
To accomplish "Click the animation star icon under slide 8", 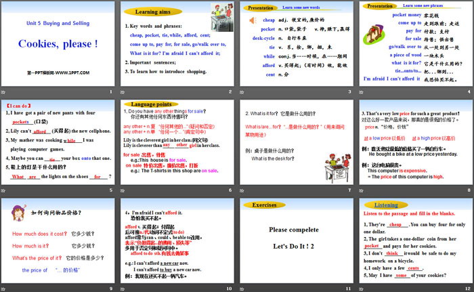I will coord(362,190).
